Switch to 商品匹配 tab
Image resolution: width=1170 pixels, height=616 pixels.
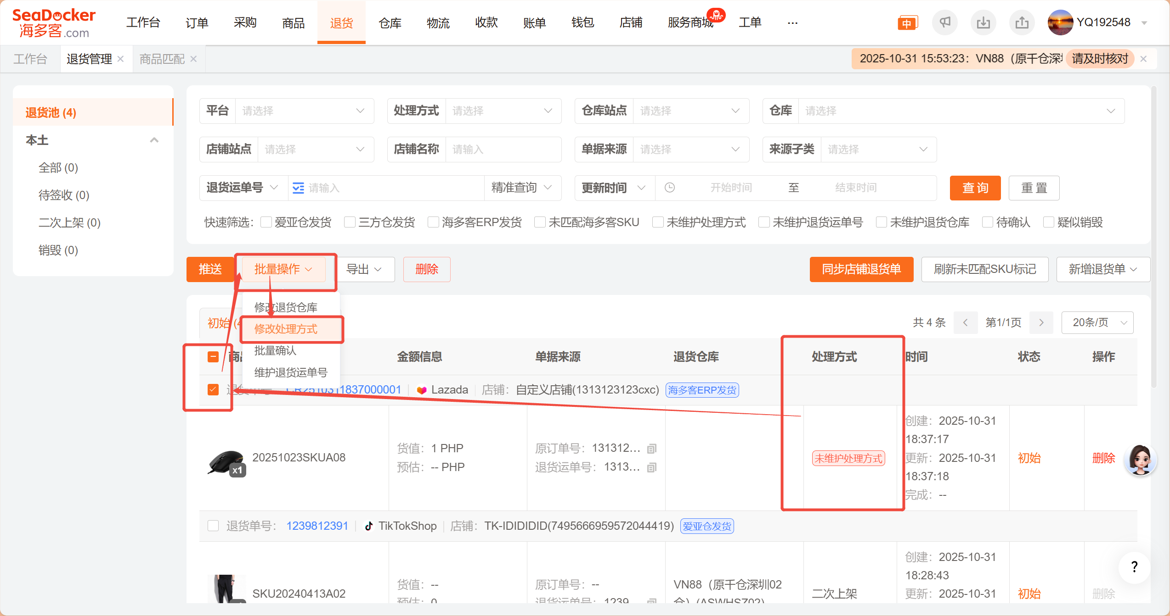162,59
